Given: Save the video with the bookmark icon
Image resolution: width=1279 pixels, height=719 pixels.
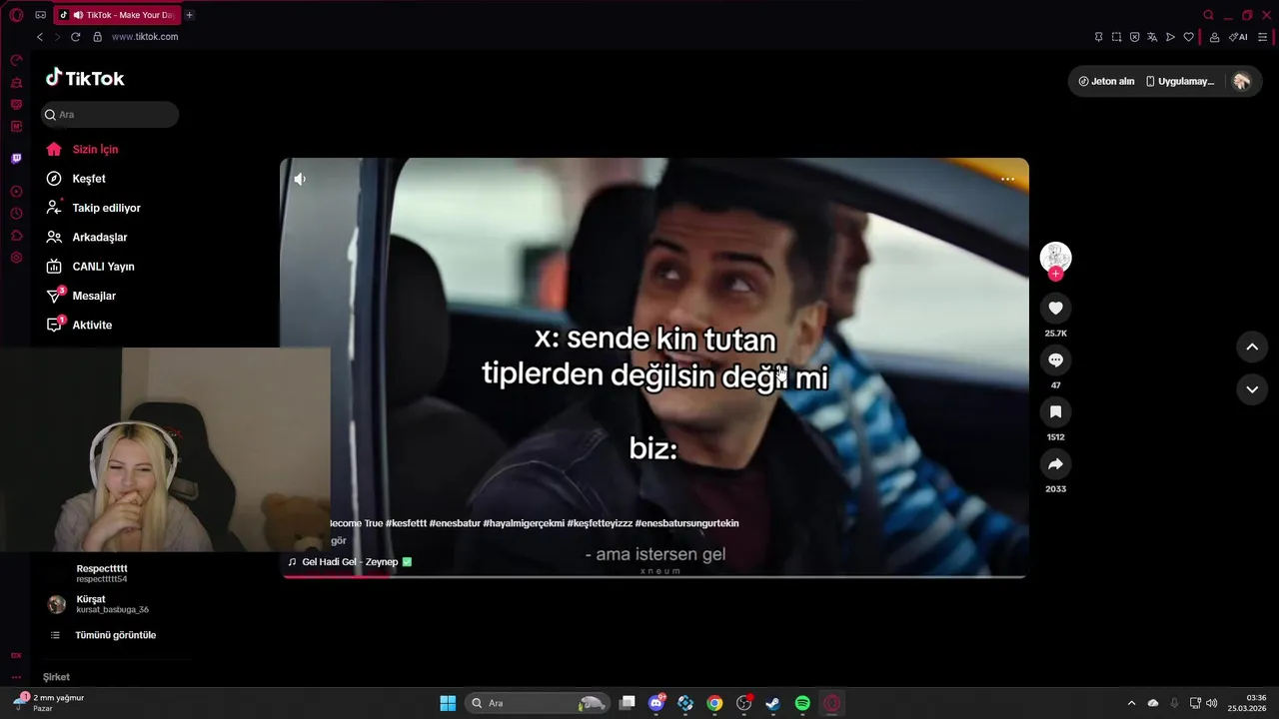Looking at the screenshot, I should 1055,412.
